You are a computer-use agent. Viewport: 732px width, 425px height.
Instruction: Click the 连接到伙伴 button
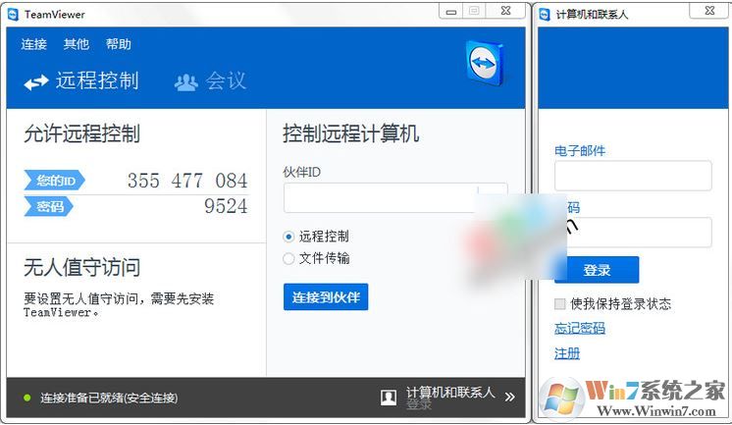[326, 296]
